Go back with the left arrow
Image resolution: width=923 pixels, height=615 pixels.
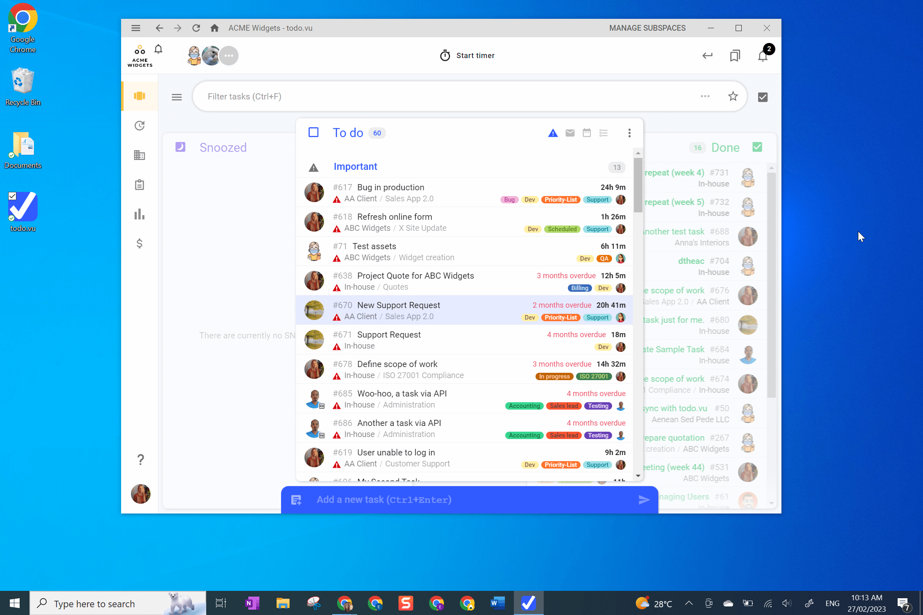159,28
